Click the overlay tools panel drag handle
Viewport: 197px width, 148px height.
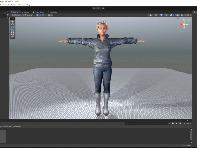point(12,18)
